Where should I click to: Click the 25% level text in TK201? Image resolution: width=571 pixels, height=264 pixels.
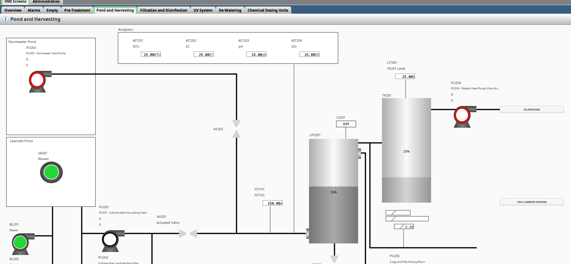click(x=406, y=151)
